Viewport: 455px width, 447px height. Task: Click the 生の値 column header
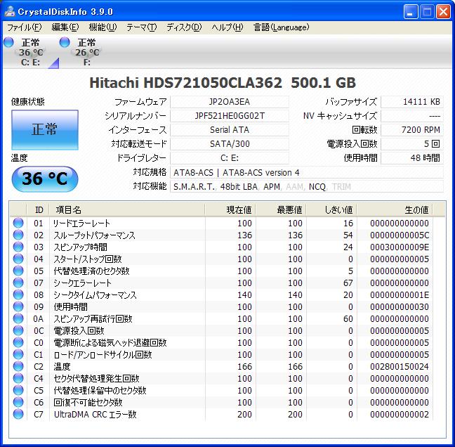tap(395, 209)
